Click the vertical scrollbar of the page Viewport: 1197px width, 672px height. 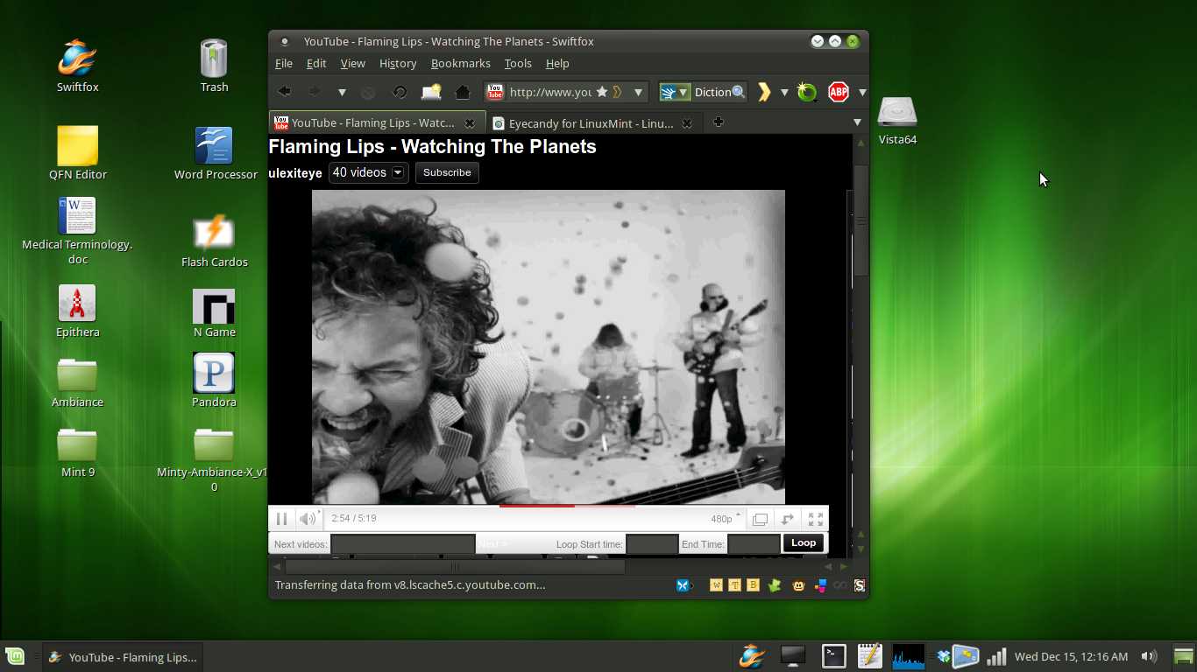coord(861,220)
